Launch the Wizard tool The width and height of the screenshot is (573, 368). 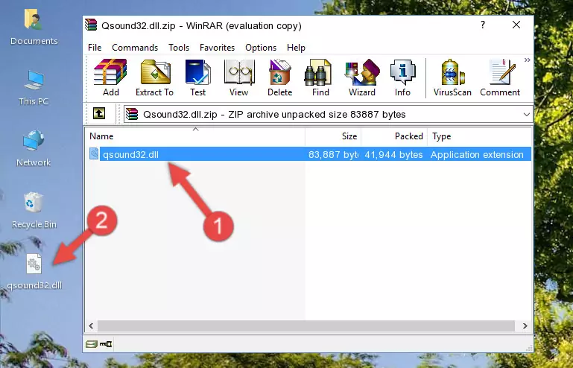coord(362,77)
